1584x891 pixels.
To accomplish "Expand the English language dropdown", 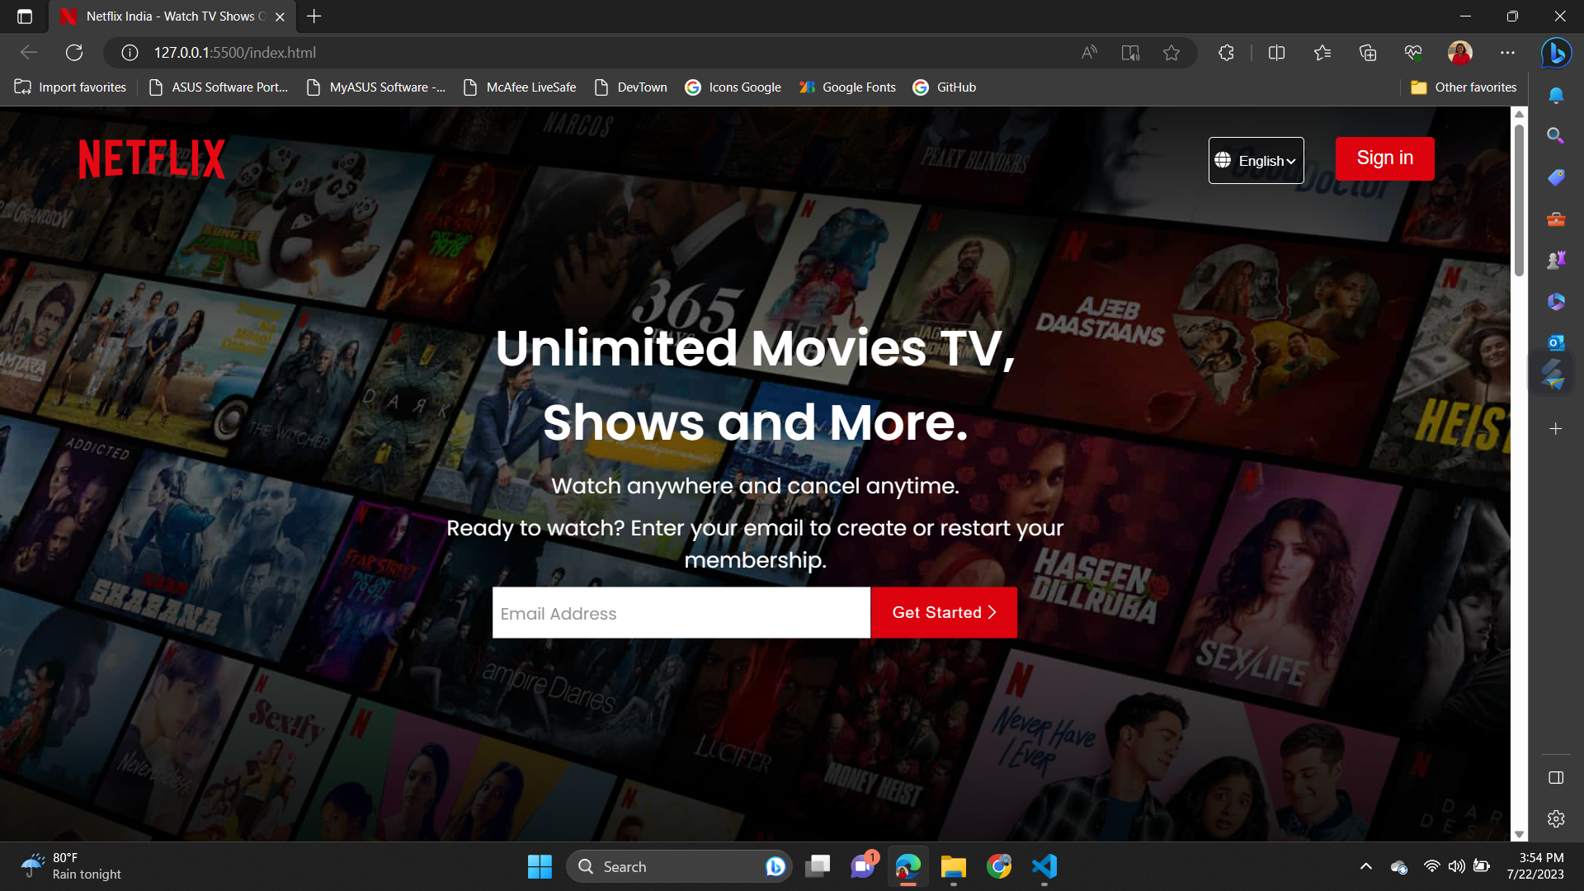I will (x=1256, y=160).
